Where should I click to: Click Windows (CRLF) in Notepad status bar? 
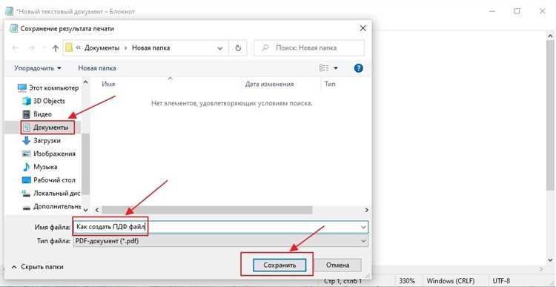(x=451, y=281)
